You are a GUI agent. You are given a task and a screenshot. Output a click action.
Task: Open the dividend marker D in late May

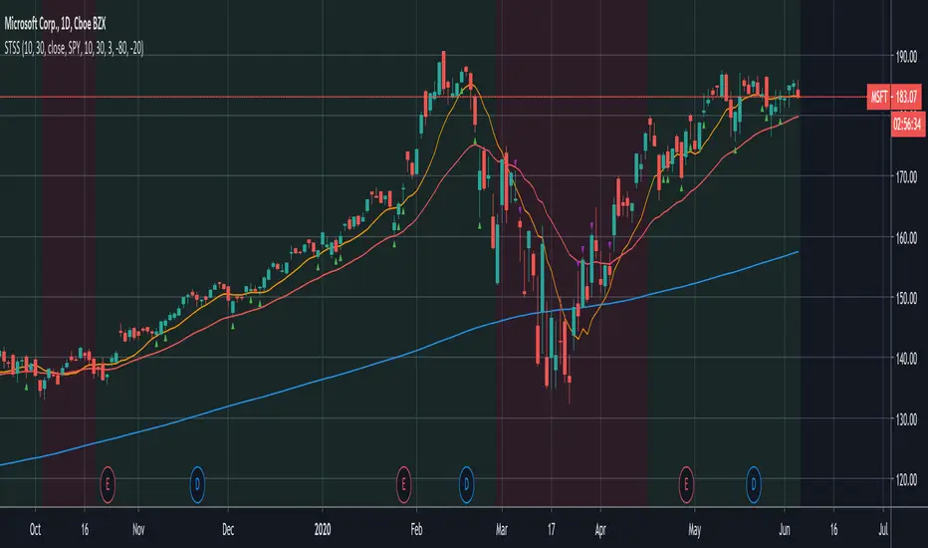point(754,484)
